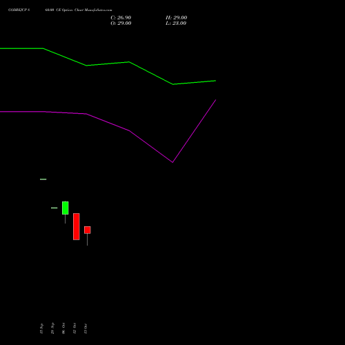The height and width of the screenshot is (345, 345).
Task: Select the green trend line on the chart
Action: (108, 64)
